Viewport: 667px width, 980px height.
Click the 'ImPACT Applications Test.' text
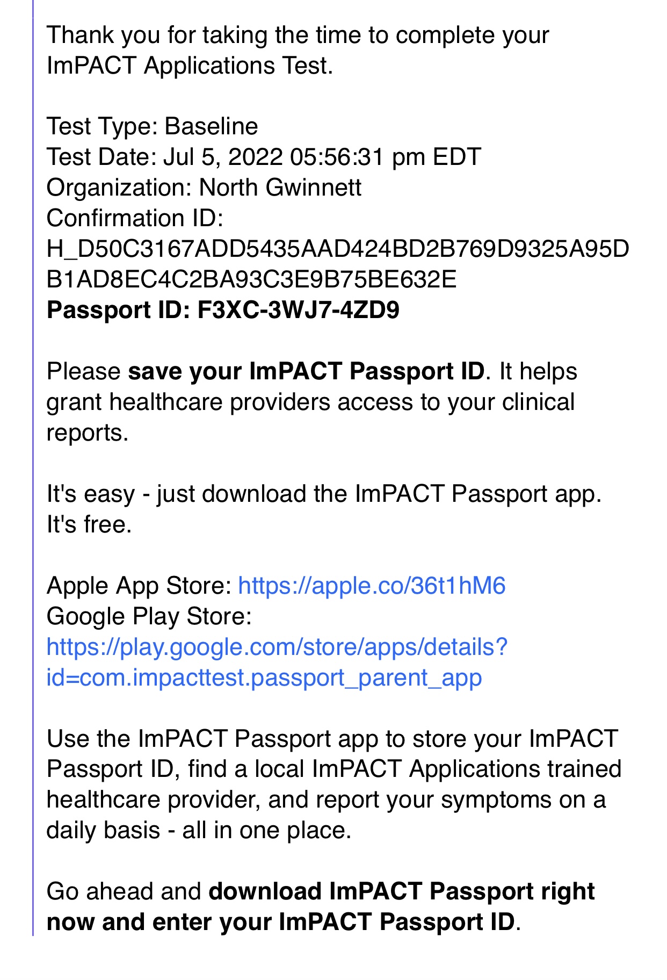coord(190,66)
